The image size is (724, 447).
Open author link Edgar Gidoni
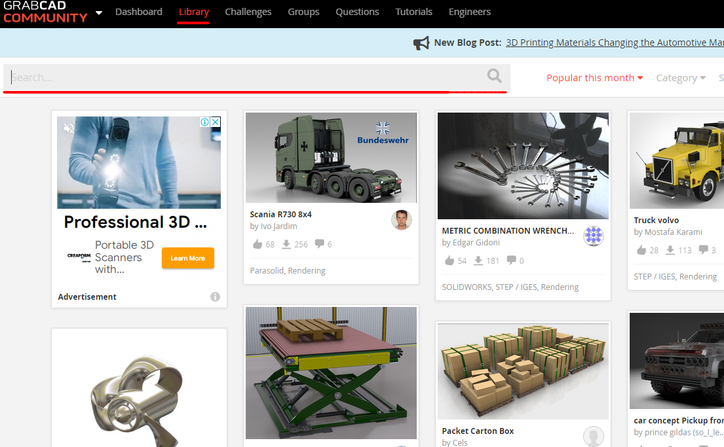(x=476, y=243)
